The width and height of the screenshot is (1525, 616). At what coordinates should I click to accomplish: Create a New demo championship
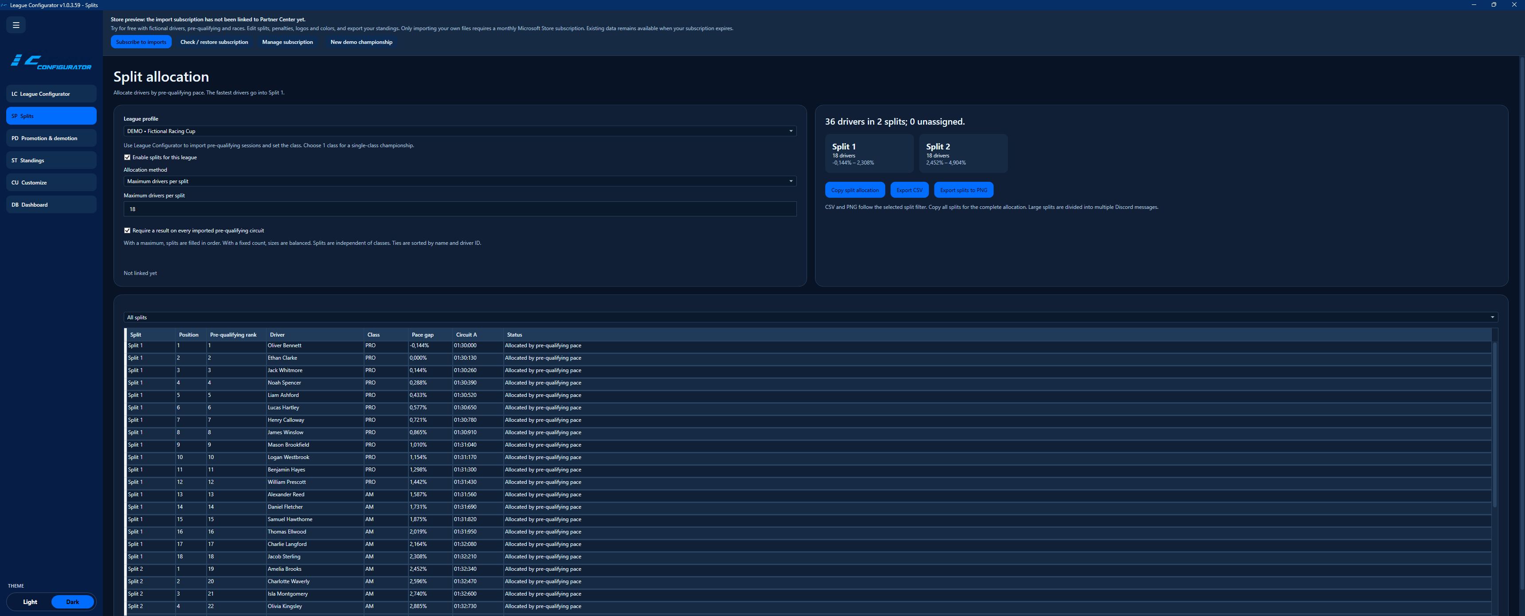point(361,42)
